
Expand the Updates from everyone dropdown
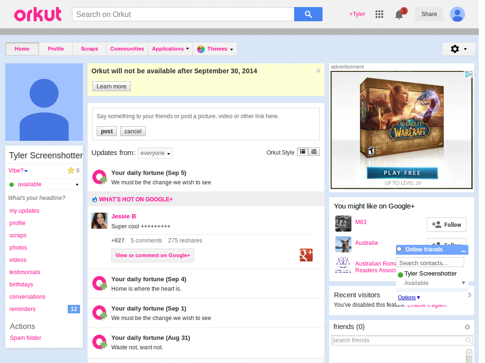coord(155,153)
